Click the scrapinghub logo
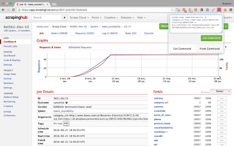Viewport: 234px width, 146px height. click(16, 18)
